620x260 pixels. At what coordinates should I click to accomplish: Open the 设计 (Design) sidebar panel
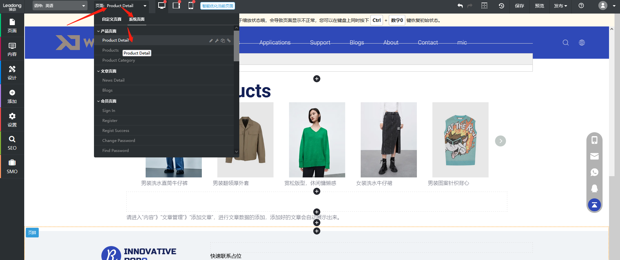click(12, 73)
